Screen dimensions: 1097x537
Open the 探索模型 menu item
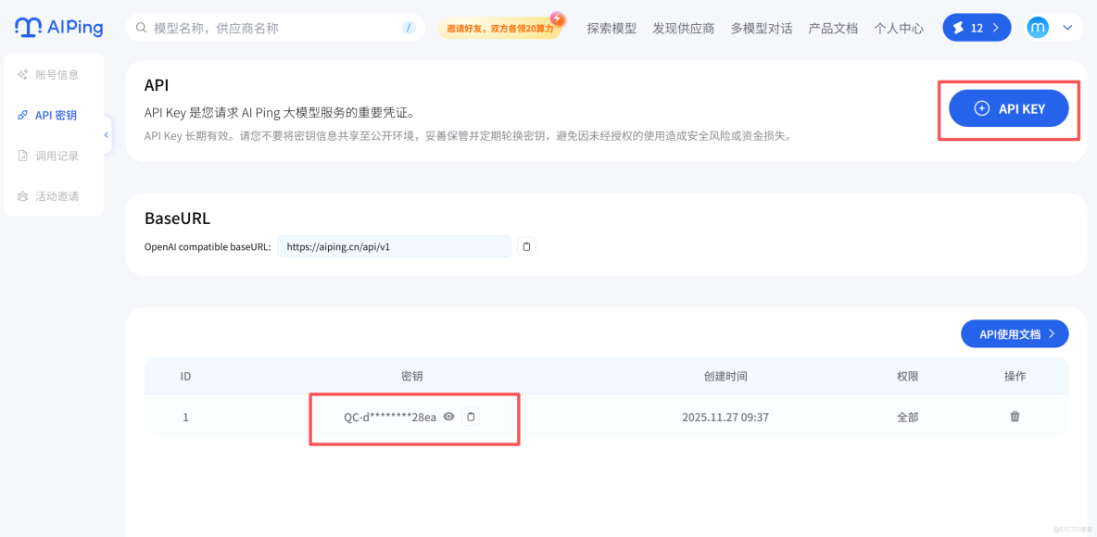[x=611, y=28]
